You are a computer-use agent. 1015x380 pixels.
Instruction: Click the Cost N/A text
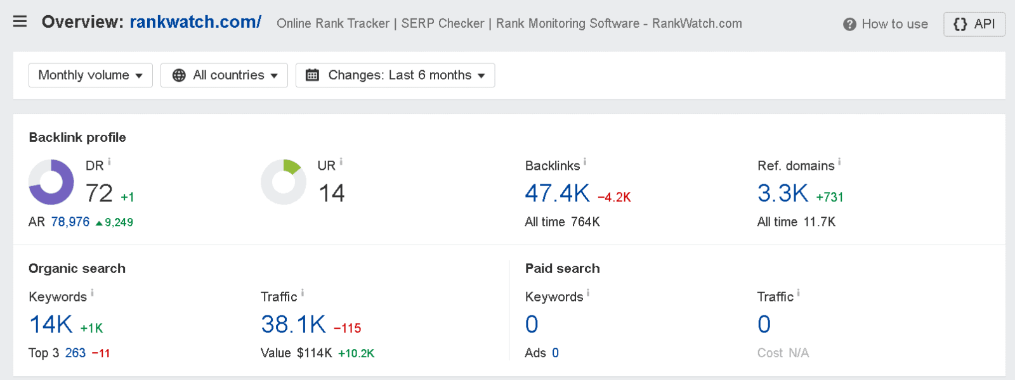(x=783, y=353)
